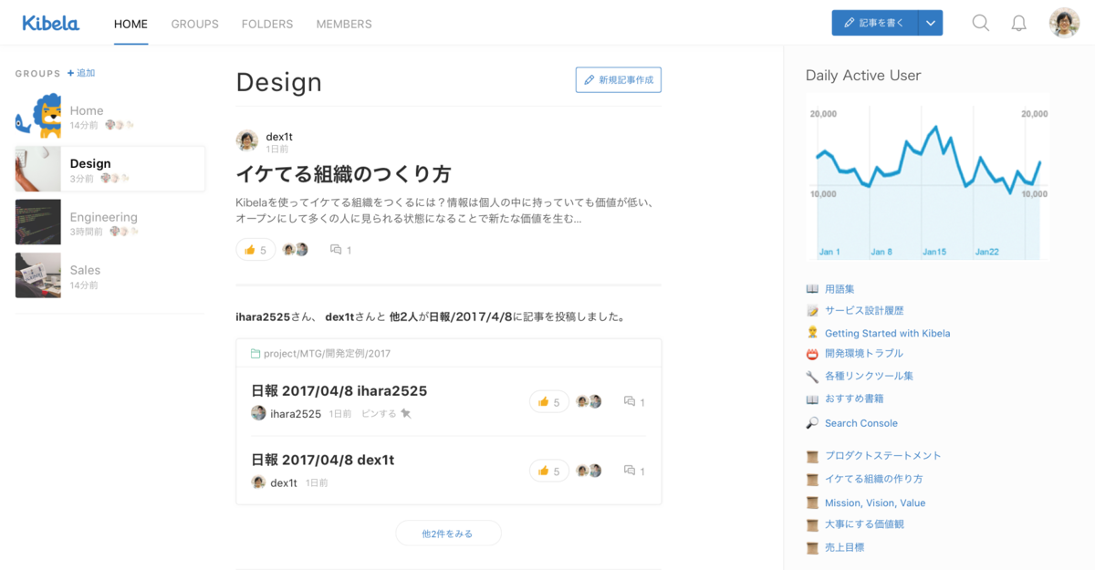The height and width of the screenshot is (570, 1095).
Task: Open the search magnifier in header
Action: click(980, 23)
